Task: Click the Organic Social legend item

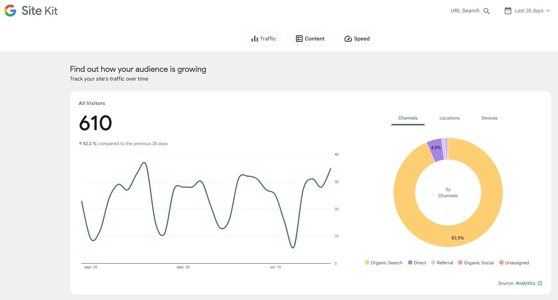Action: point(476,263)
